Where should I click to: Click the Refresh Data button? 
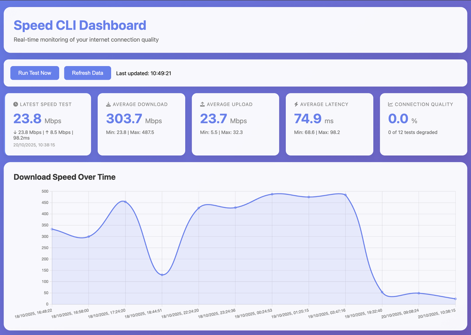coord(88,73)
